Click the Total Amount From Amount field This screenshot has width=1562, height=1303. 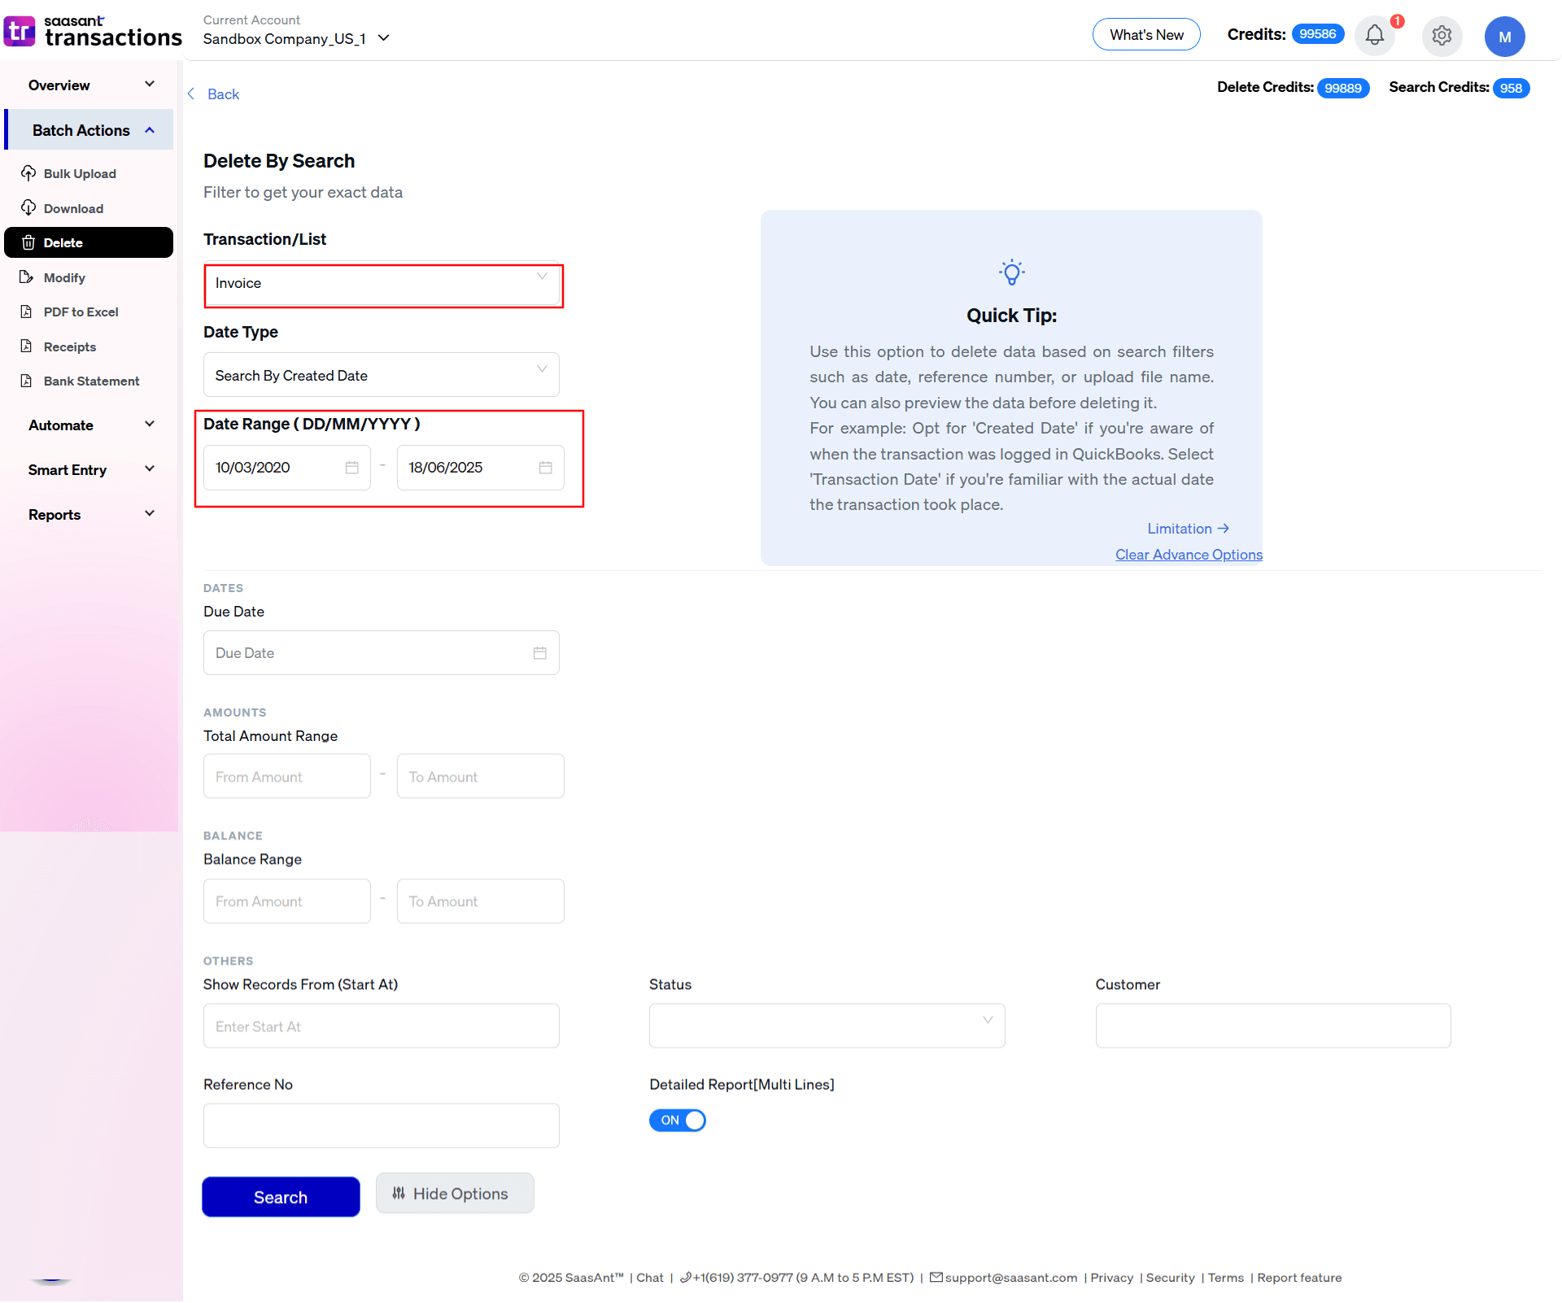287,777
